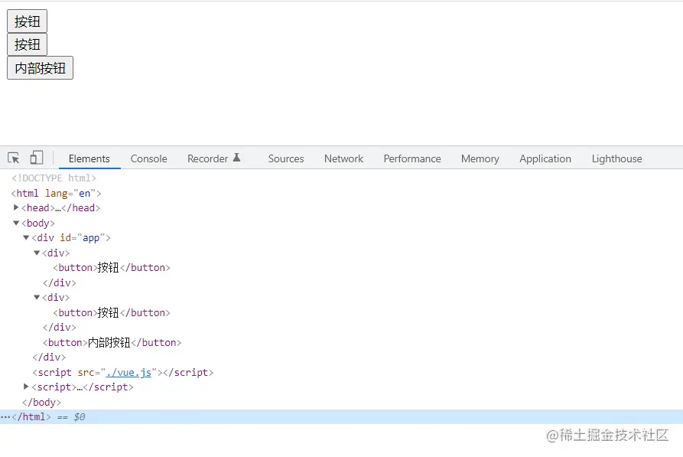Open the Lighthouse tab
The image size is (683, 457).
pyautogui.click(x=616, y=158)
